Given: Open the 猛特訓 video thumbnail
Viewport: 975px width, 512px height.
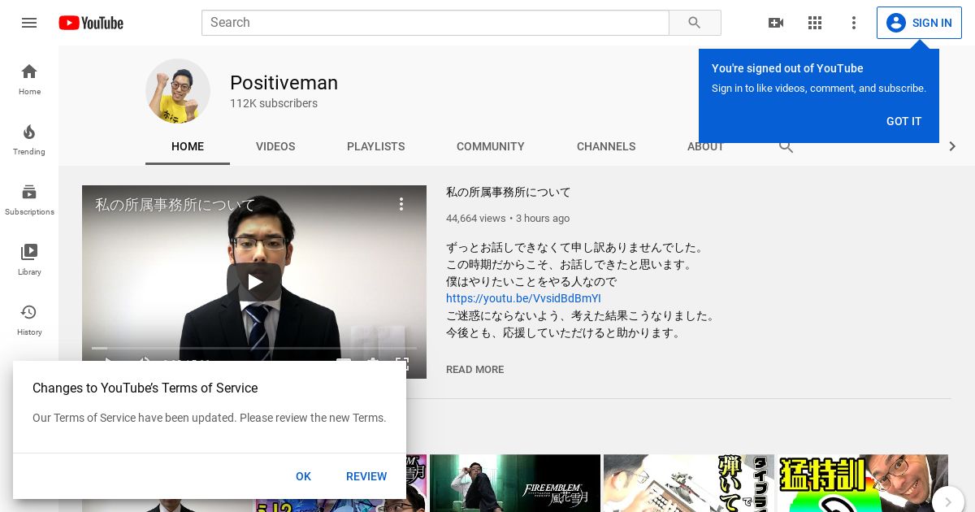Looking at the screenshot, I should (x=863, y=483).
